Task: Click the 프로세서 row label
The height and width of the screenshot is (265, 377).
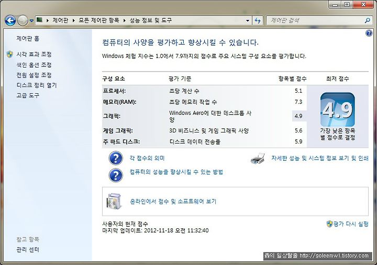Action: click(x=115, y=91)
